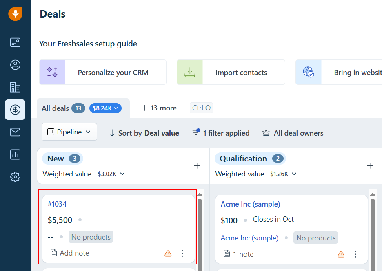Screen dimensions: 382x271
Task: Click Add note on deal #1034
Action: click(70, 253)
